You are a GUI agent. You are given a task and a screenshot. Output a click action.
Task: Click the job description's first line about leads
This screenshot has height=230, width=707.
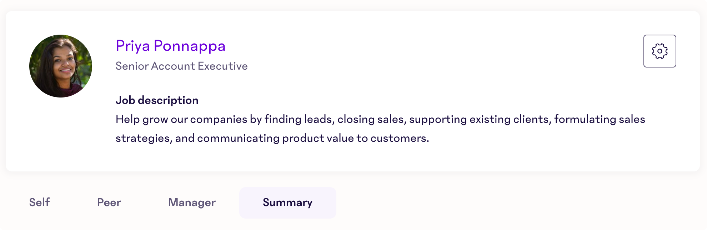pyautogui.click(x=380, y=119)
